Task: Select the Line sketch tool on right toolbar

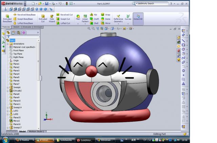Action: (183, 41)
